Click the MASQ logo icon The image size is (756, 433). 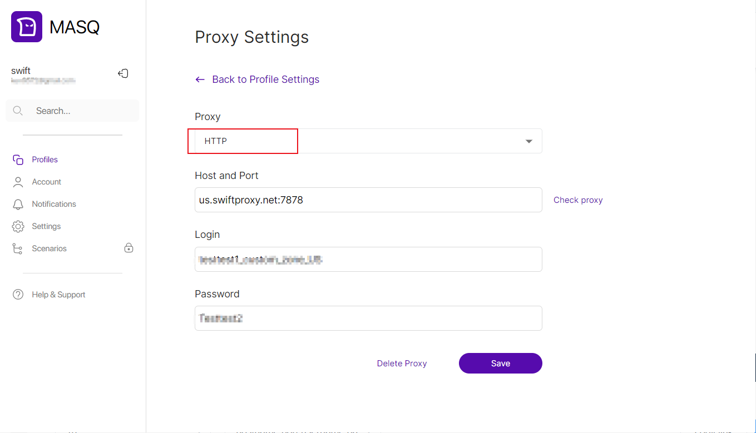tap(27, 27)
